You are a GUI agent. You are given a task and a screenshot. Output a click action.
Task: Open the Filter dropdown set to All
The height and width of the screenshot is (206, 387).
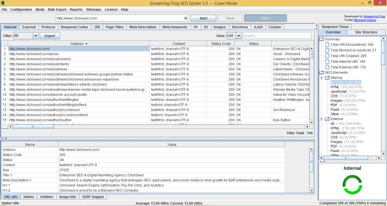click(35, 36)
